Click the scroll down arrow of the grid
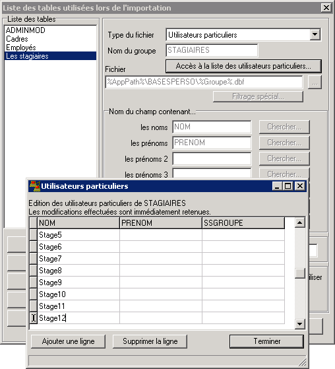Screen dimensions: 335x369 point(300,324)
